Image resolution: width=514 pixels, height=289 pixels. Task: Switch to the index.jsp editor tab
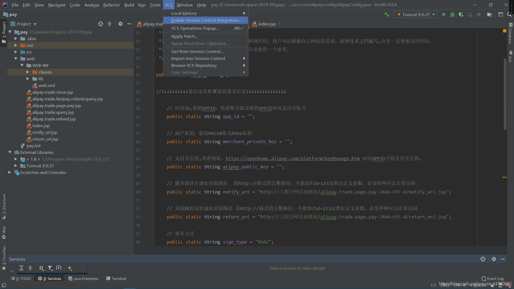[267, 24]
